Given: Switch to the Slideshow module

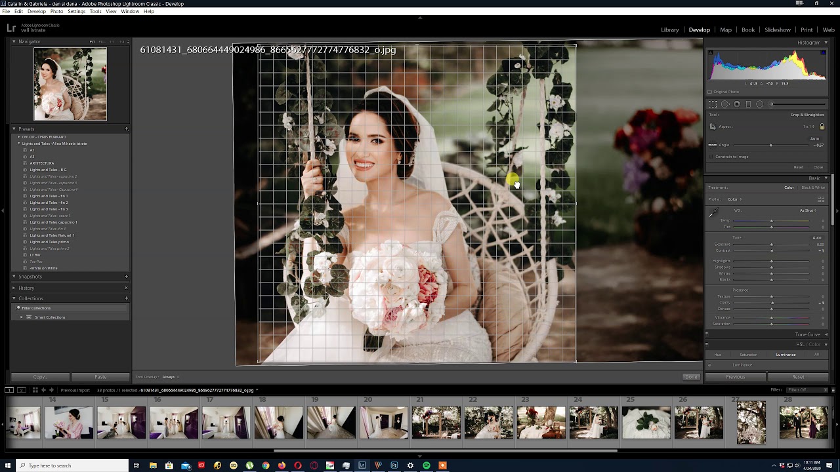Looking at the screenshot, I should pyautogui.click(x=778, y=29).
